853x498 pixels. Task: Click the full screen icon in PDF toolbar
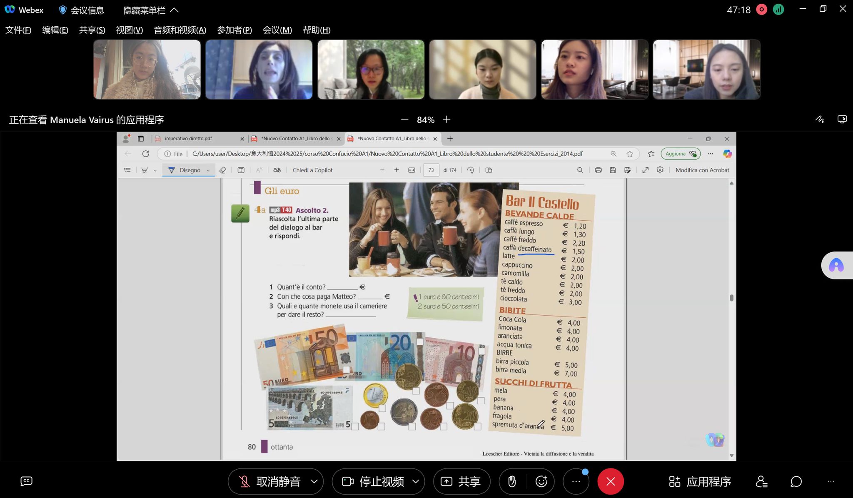pos(645,170)
